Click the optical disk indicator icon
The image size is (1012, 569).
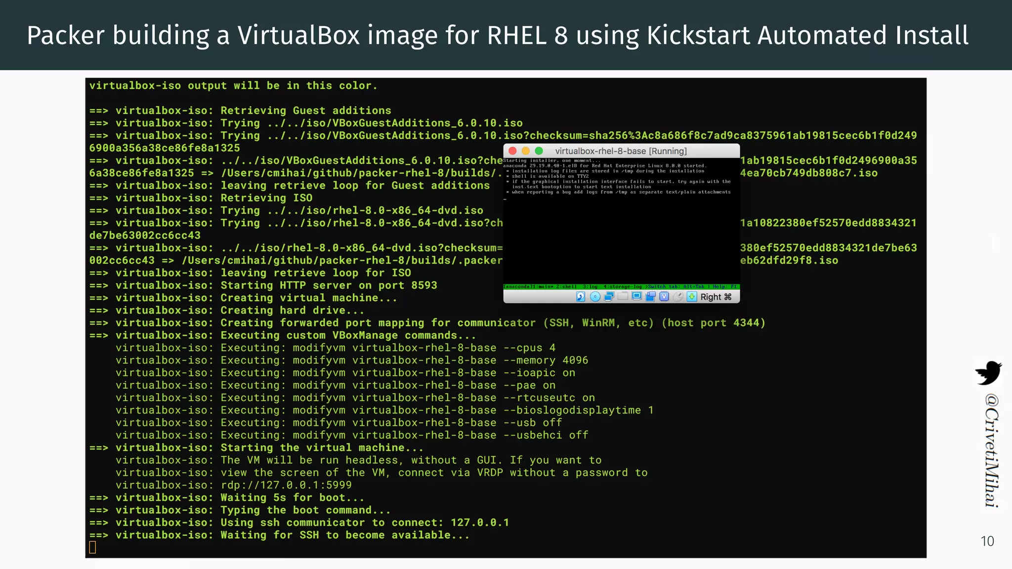point(595,296)
